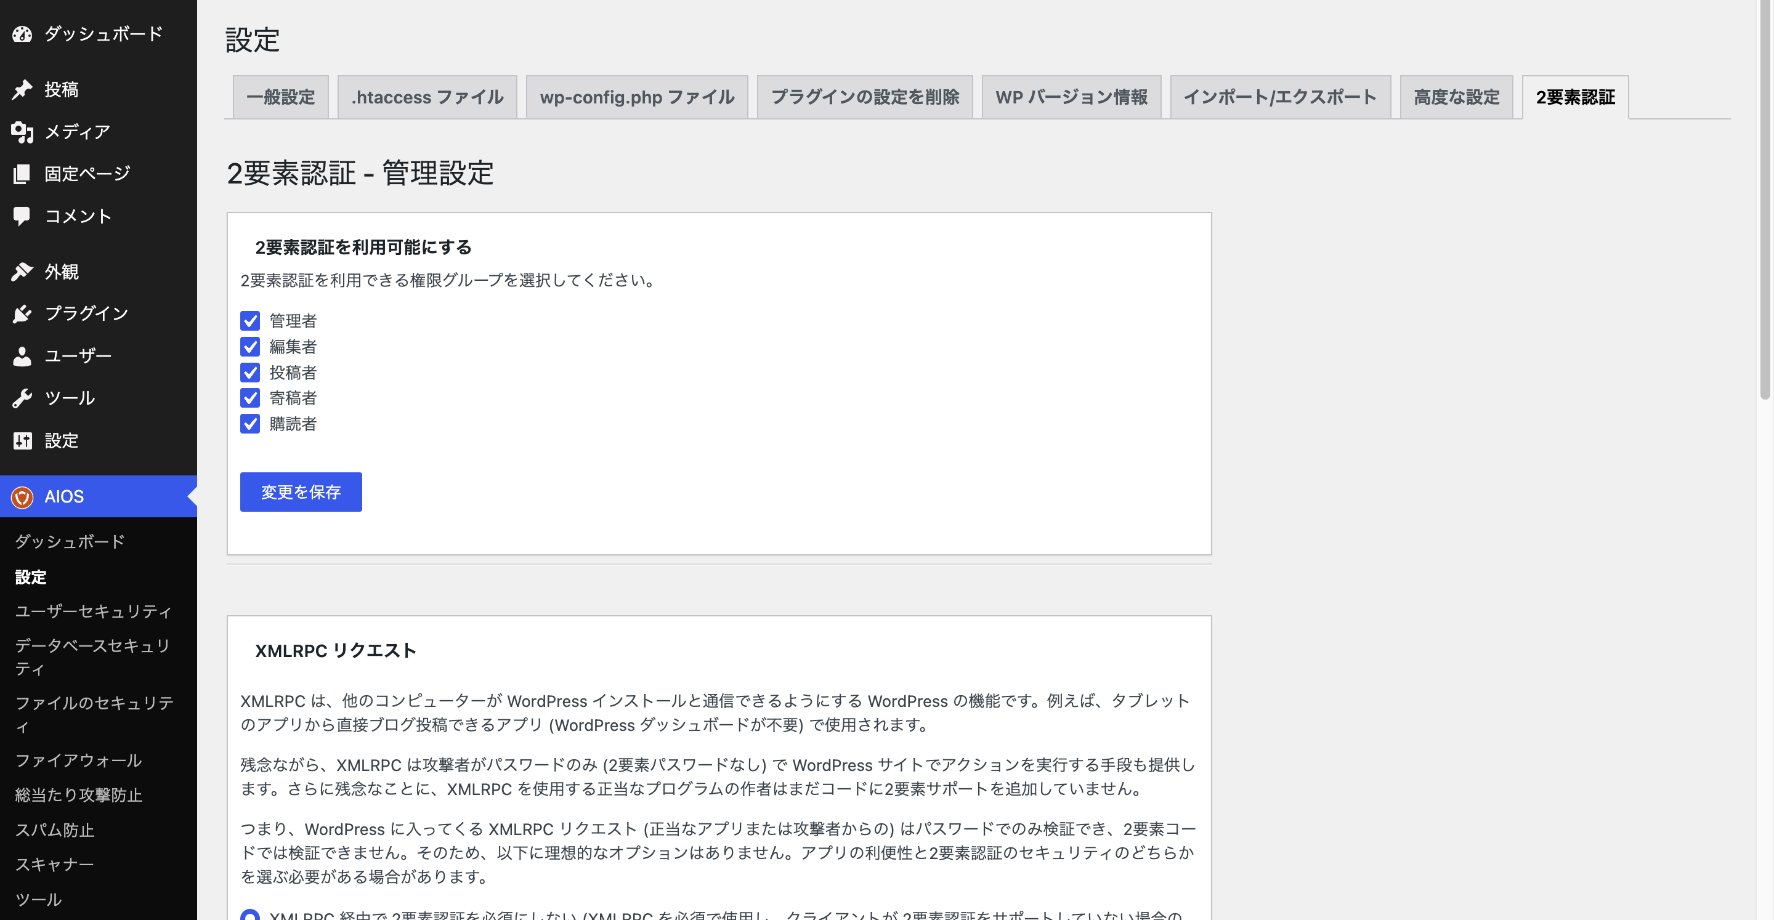Click the vertical page scrollbar thumb

tap(1764, 200)
